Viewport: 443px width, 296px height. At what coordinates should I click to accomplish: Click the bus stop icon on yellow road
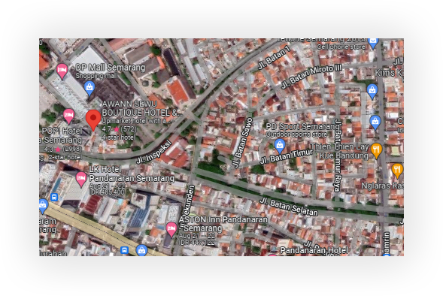click(124, 250)
